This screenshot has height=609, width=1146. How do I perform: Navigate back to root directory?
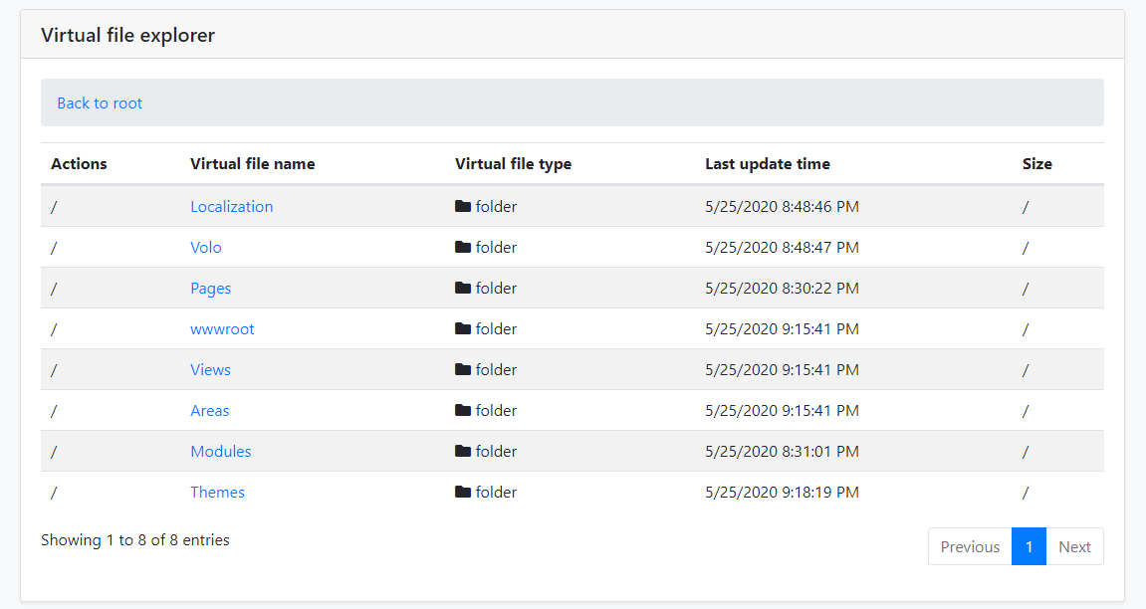(100, 102)
